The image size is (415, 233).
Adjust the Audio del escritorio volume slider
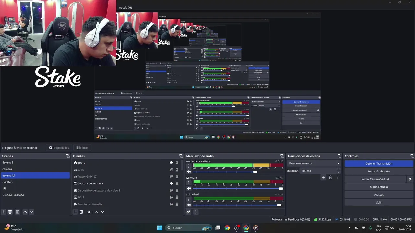[x=238, y=172]
